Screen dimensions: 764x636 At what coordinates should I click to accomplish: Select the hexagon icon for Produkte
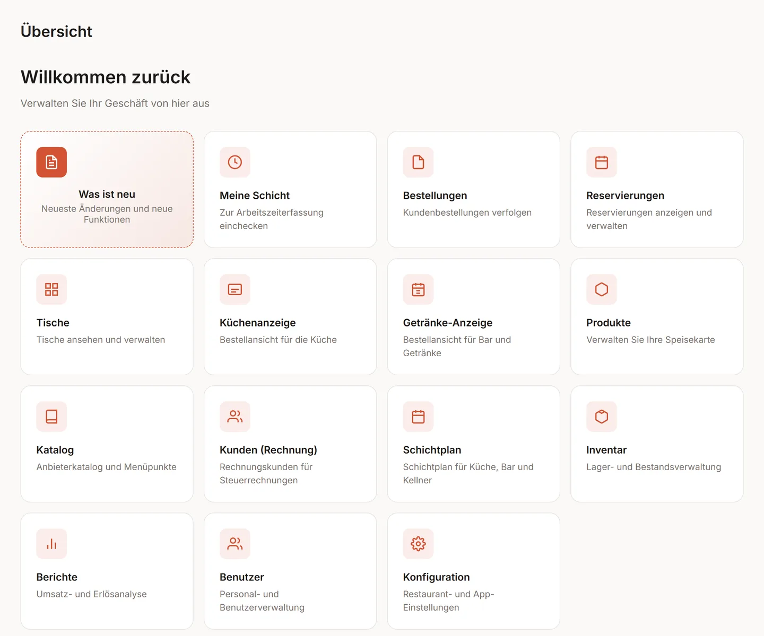click(x=602, y=289)
